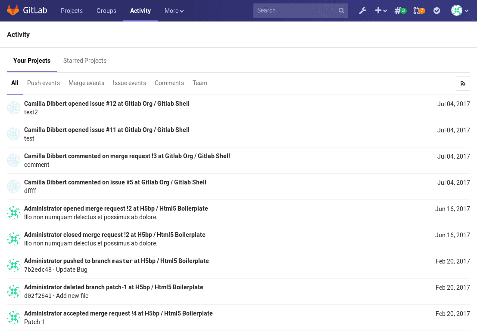Open closed merge request !2 link

click(115, 235)
